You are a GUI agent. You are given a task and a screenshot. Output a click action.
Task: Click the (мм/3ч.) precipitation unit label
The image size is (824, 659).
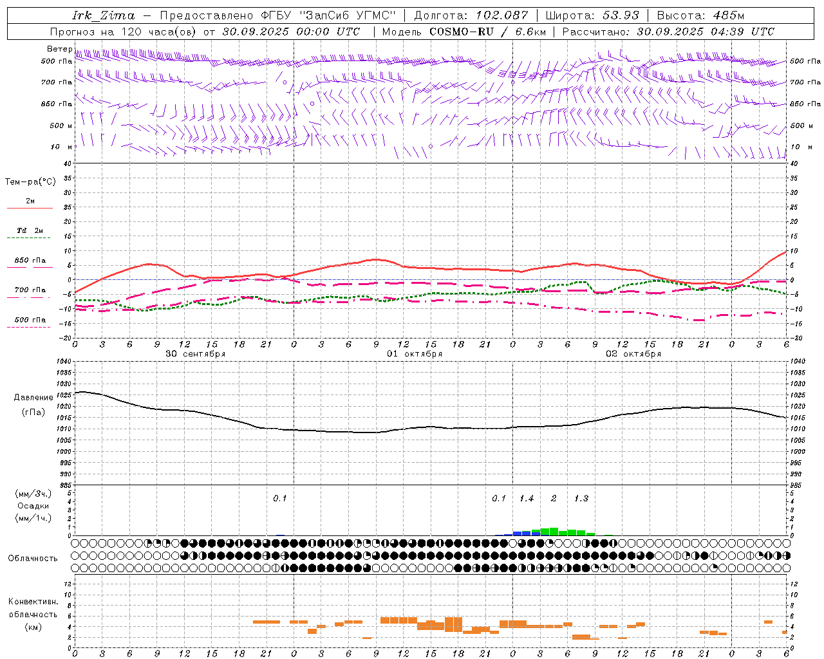click(33, 494)
